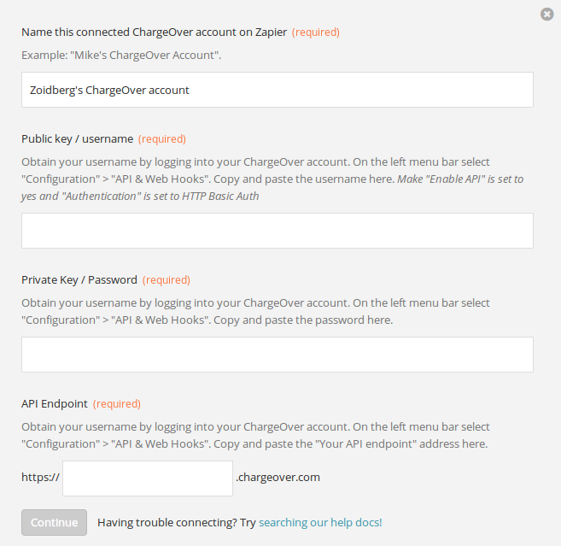Image resolution: width=561 pixels, height=546 pixels.
Task: Click the 'Private Key / Password' label
Action: (79, 280)
